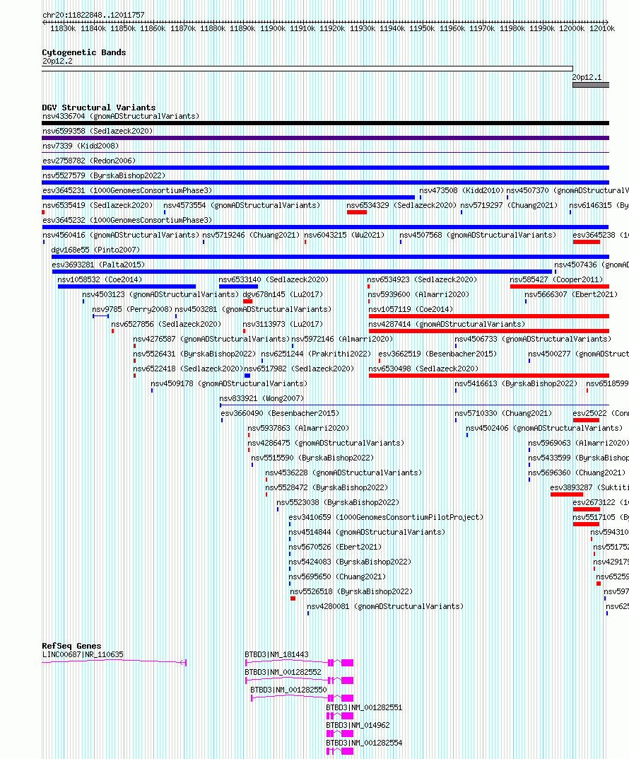Screen dimensions: 629x759
Task: Open BTBD3|NM_181443 transcript label
Action: (276, 654)
